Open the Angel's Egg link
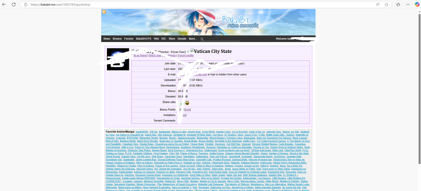Viewport: 421px width, 191px height. tap(194, 132)
